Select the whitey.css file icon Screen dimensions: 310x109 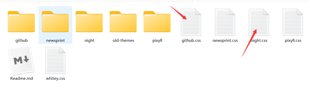55,60
